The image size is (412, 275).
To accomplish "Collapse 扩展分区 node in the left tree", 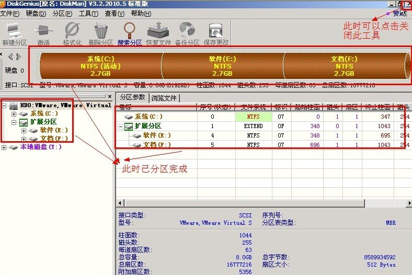I will coord(14,122).
